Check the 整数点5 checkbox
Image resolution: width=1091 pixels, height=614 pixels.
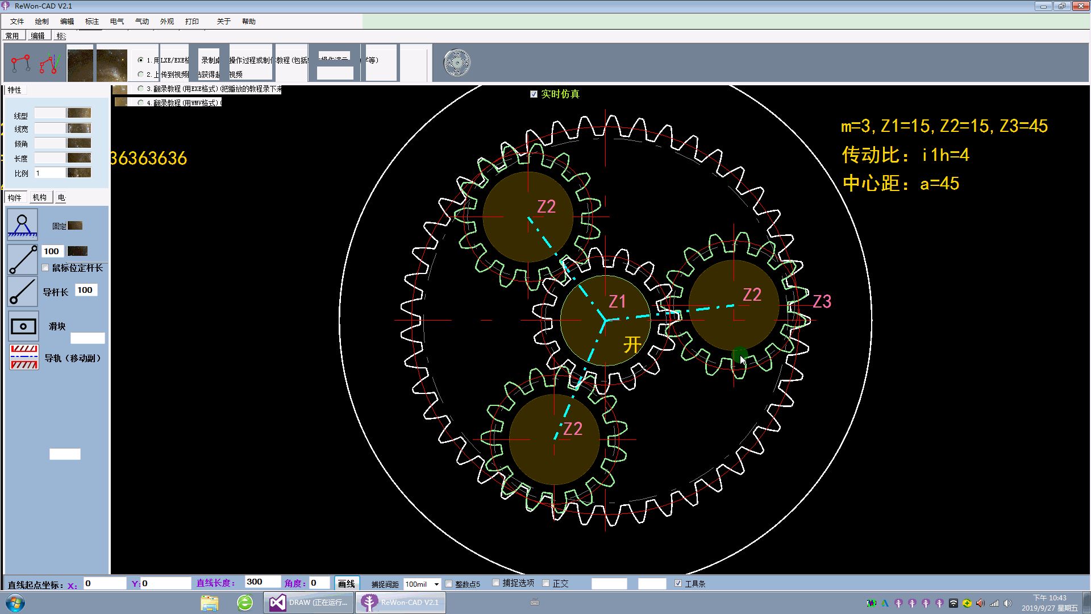tap(449, 584)
